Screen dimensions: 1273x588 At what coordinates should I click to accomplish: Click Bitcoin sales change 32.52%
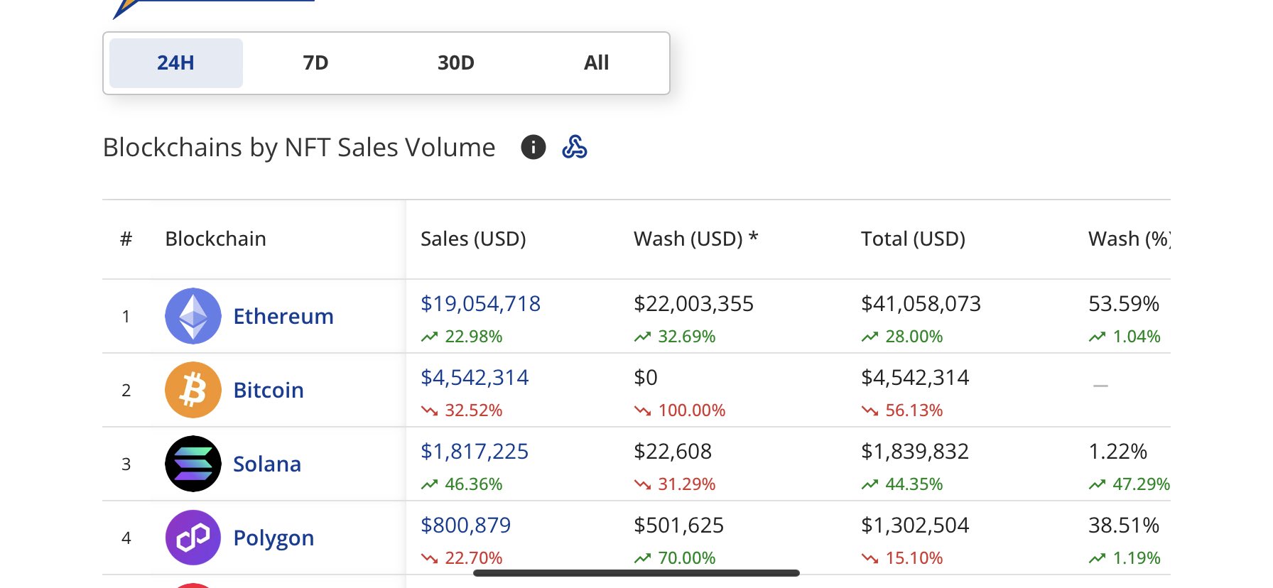[462, 410]
